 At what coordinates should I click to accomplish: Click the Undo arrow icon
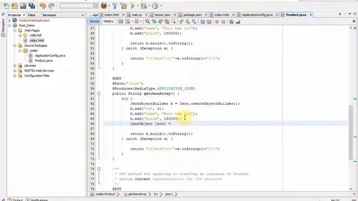click(43, 6)
